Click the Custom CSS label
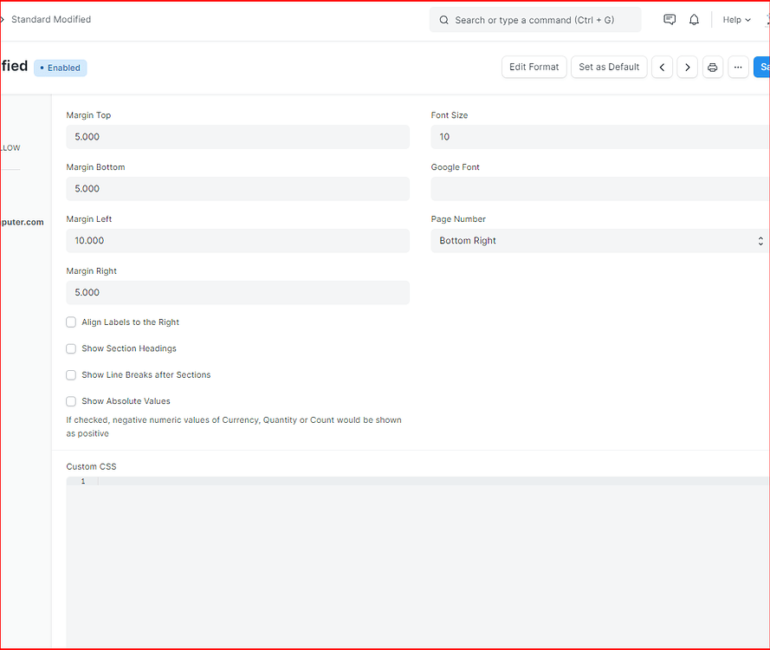The height and width of the screenshot is (650, 770). click(91, 467)
